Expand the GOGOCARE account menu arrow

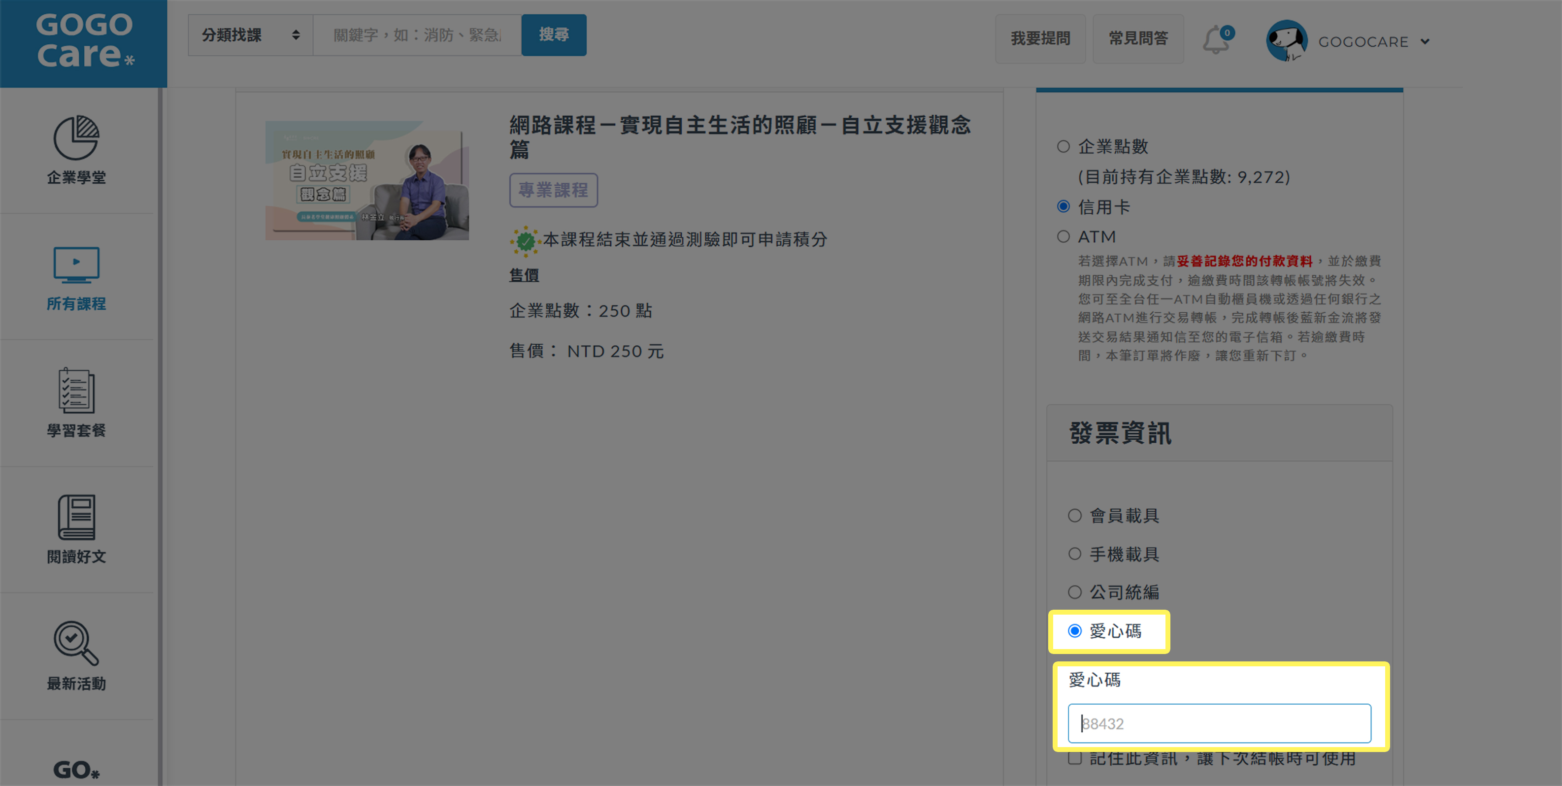click(1425, 42)
